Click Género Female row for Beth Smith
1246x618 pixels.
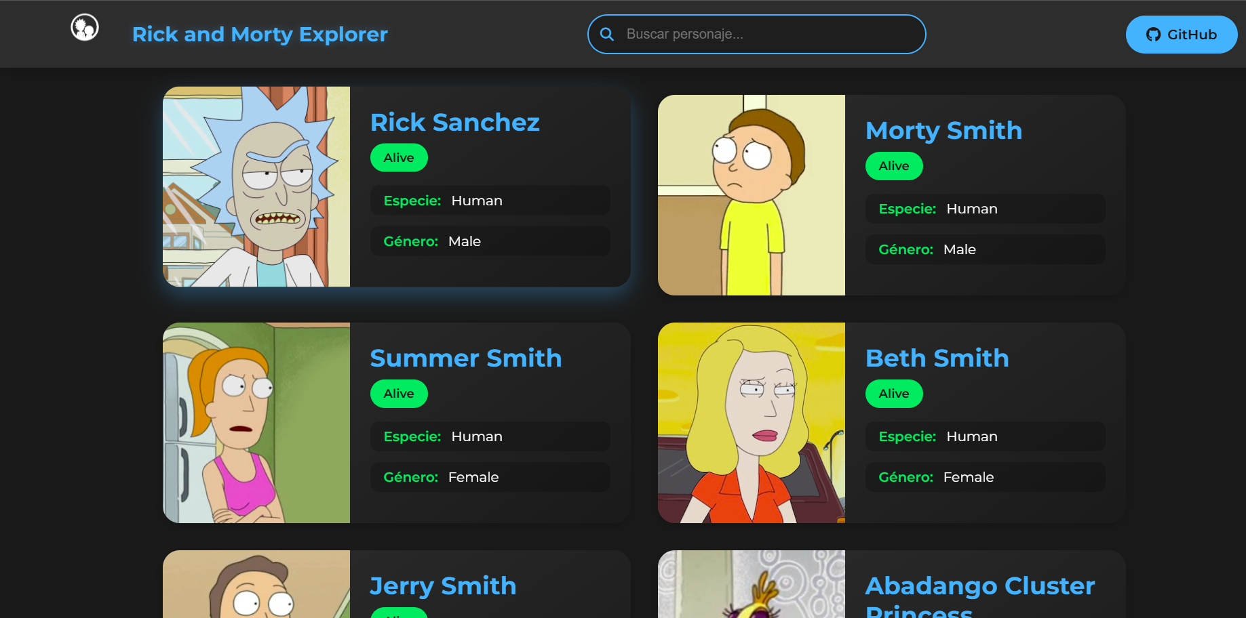coord(986,477)
